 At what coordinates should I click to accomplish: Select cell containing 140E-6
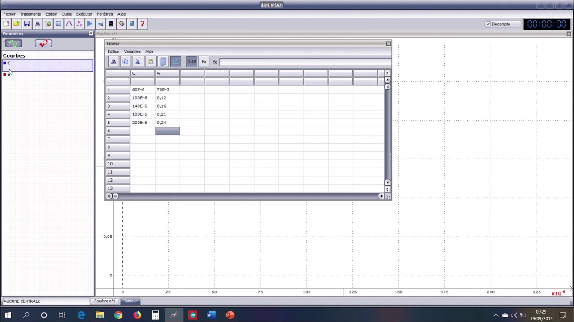pos(143,106)
